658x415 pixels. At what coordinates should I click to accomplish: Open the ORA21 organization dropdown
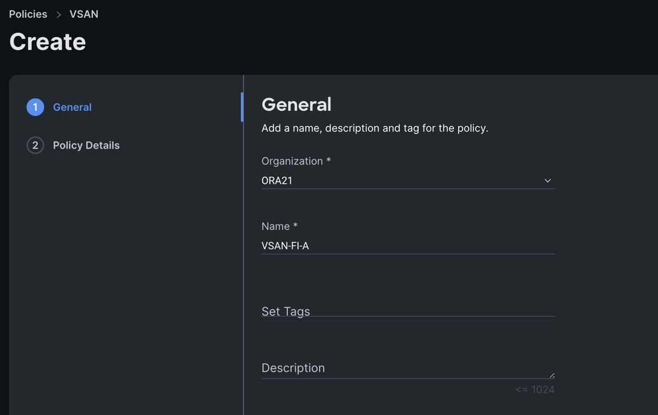(407, 181)
